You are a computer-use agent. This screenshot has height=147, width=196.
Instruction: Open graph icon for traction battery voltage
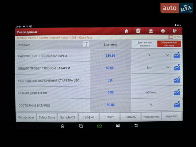(177, 55)
